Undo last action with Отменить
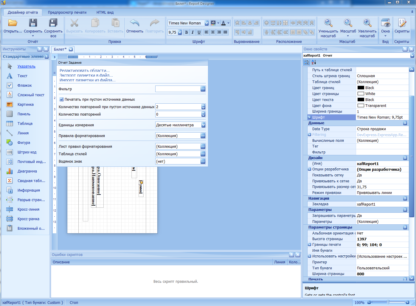Image resolution: width=416 pixels, height=306 pixels. (x=135, y=23)
